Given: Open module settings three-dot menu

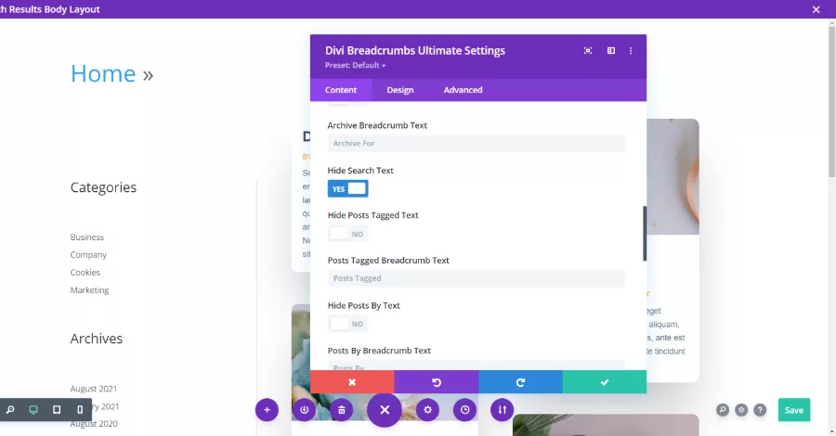Looking at the screenshot, I should coord(631,51).
